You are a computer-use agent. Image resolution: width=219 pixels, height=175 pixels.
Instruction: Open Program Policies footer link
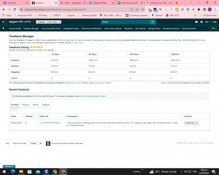click(x=19, y=143)
